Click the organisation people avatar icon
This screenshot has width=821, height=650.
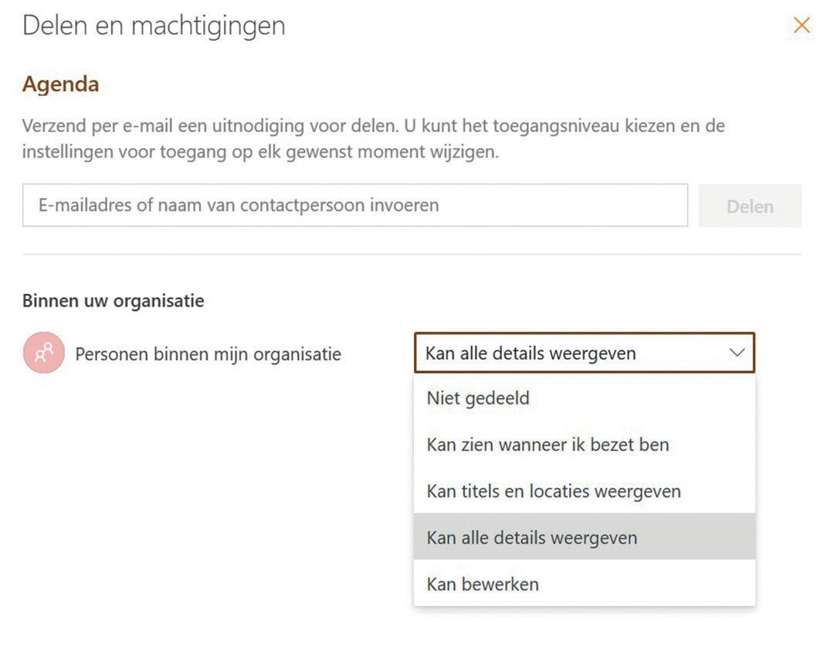coord(43,354)
